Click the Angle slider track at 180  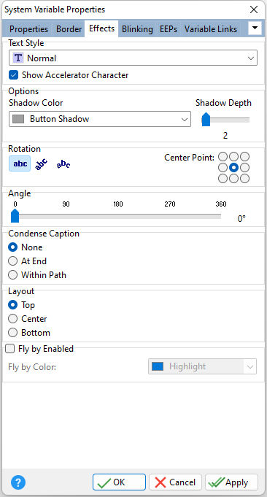(118, 216)
